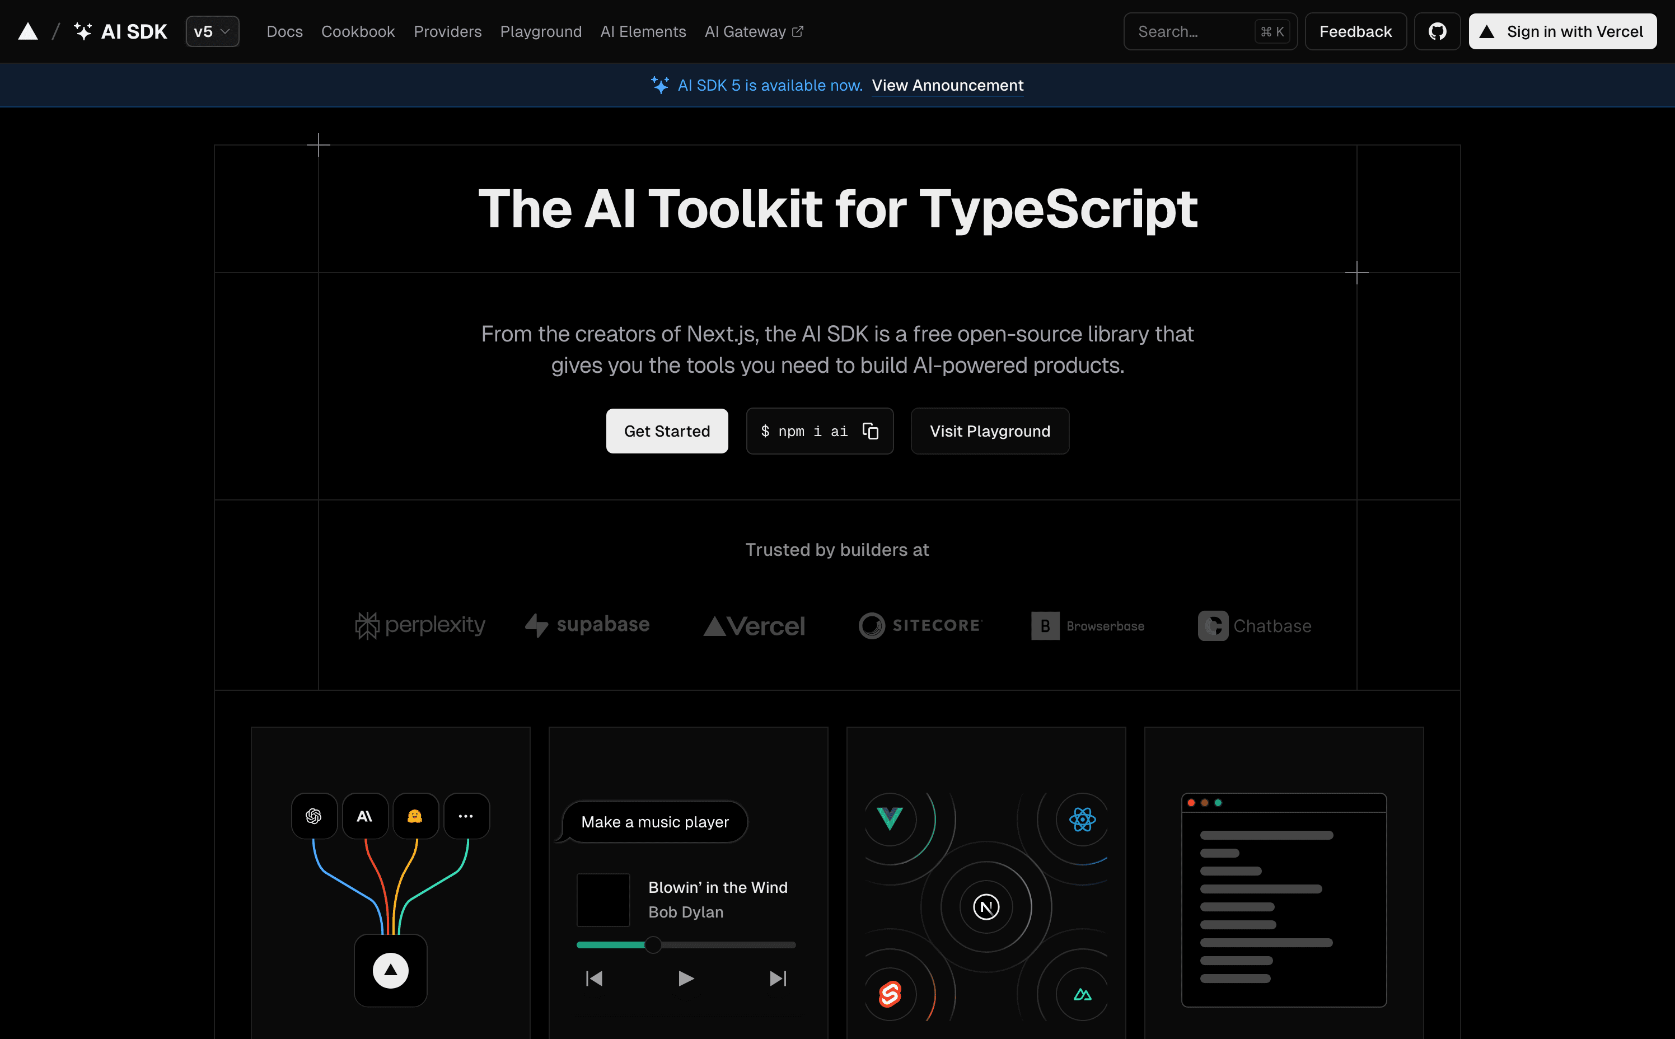This screenshot has width=1675, height=1039.
Task: Select the Hugging Face provider icon
Action: 415,816
